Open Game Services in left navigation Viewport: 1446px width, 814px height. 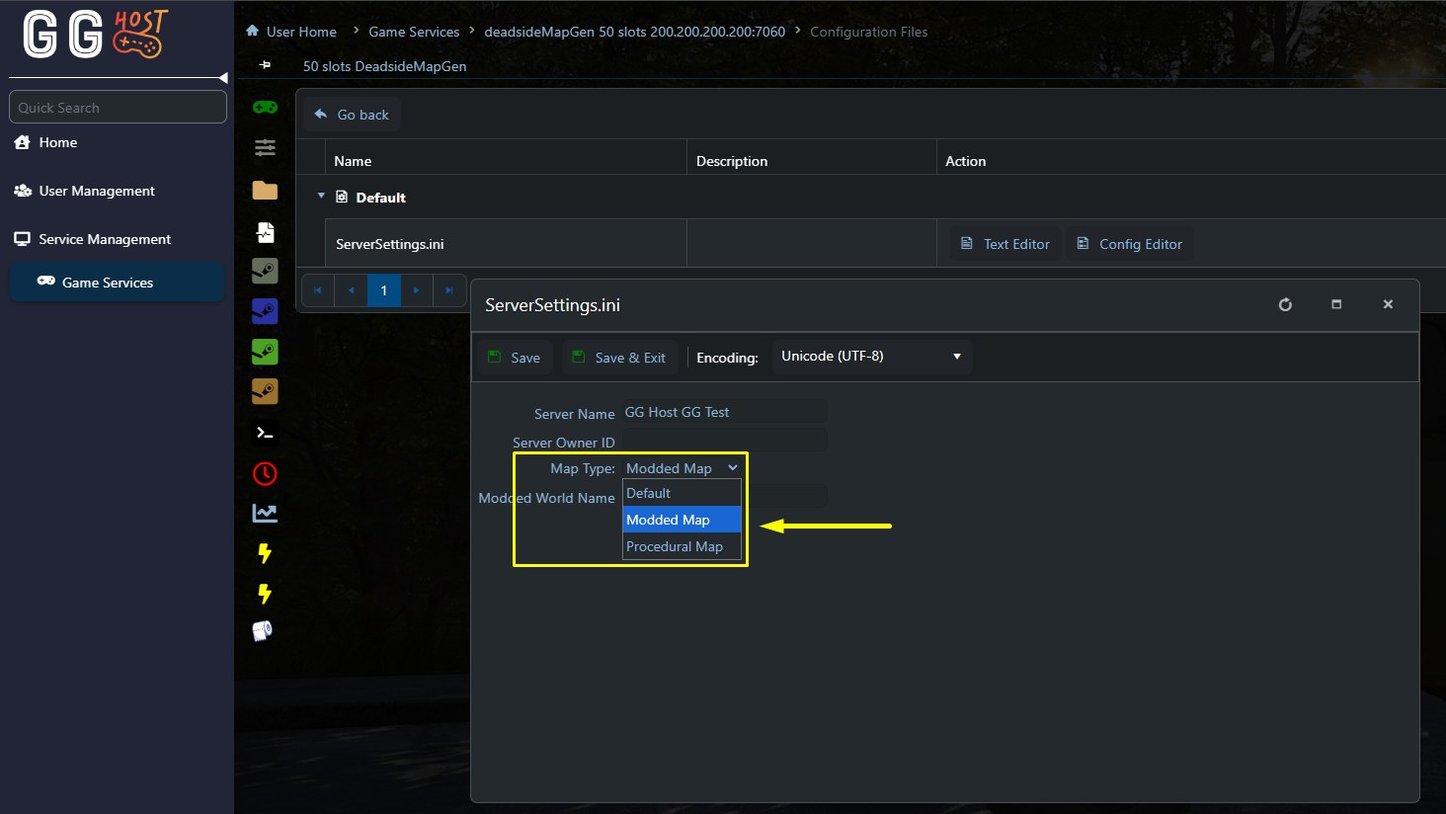pyautogui.click(x=107, y=283)
